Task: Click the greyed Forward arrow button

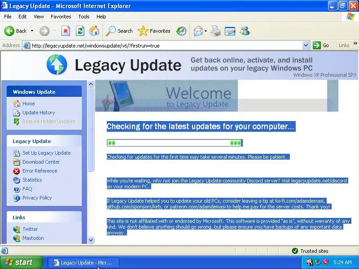Action: [x=44, y=31]
